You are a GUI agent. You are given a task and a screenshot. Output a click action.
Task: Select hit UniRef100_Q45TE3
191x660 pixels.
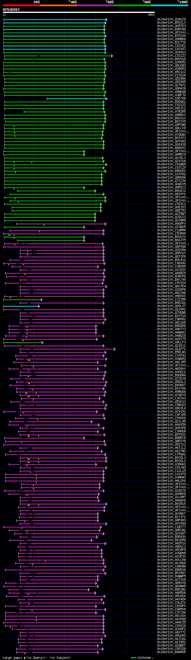pos(172,26)
